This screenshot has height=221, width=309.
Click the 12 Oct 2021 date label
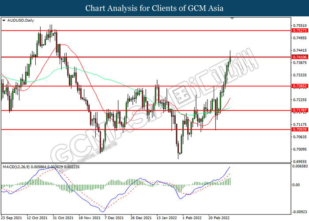tap(37, 218)
